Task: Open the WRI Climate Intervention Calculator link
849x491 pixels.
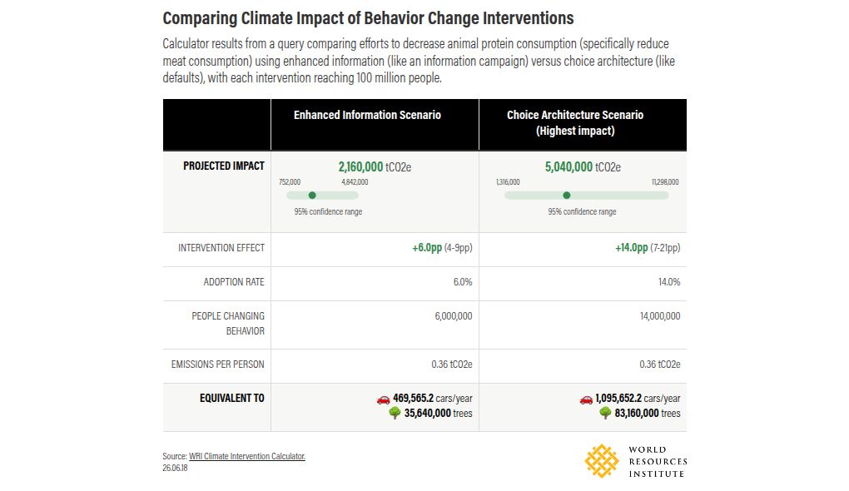Action: 247,456
